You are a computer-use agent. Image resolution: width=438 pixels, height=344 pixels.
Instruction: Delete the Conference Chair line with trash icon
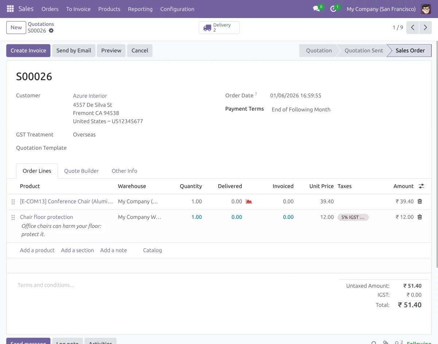pos(419,201)
